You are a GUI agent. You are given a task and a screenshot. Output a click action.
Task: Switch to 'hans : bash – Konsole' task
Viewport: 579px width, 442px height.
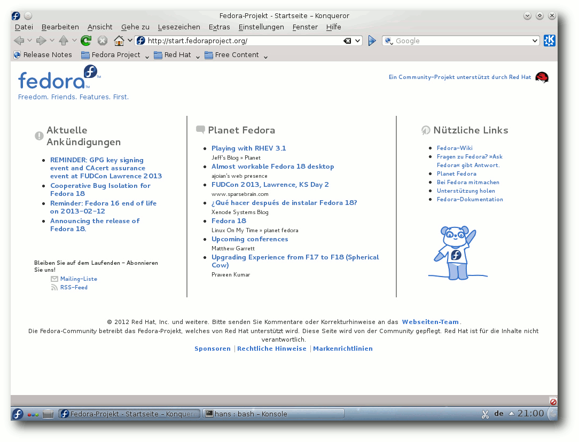click(273, 414)
